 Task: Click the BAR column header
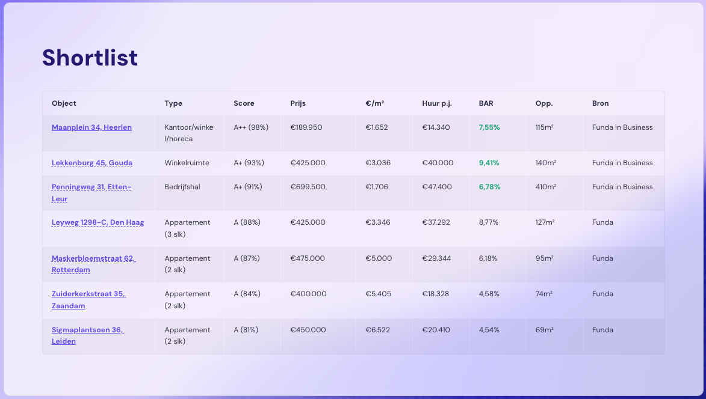point(486,103)
